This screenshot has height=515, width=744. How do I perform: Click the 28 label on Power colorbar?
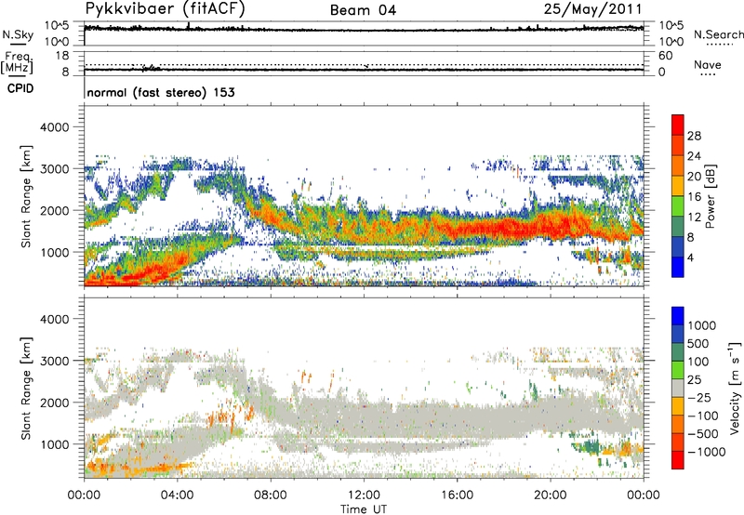(x=694, y=136)
